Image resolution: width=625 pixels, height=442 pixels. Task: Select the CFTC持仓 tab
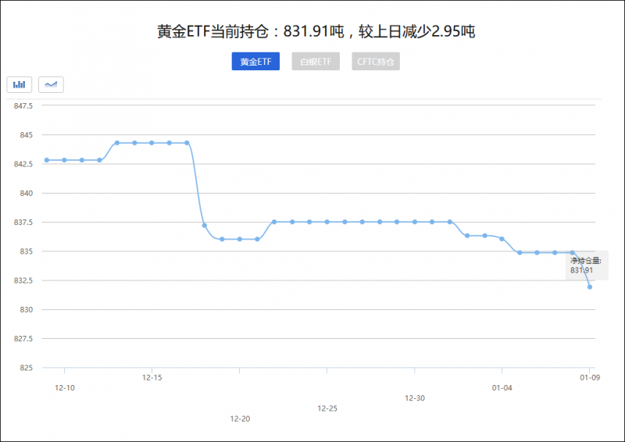[x=376, y=62]
